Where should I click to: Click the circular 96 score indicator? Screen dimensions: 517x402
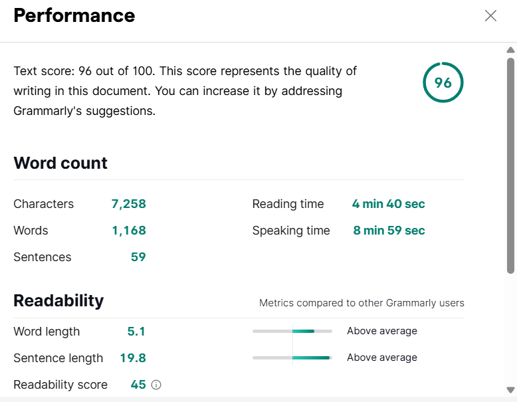click(x=443, y=83)
